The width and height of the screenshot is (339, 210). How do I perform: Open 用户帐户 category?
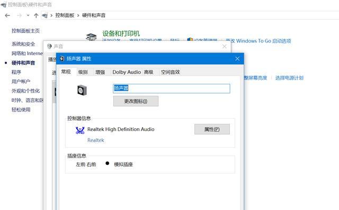[21, 82]
